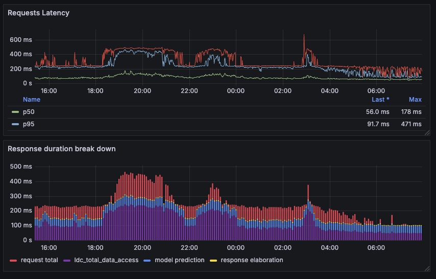The height and width of the screenshot is (279, 436).
Task: Toggle the response elaboration legend item
Action: tap(252, 260)
